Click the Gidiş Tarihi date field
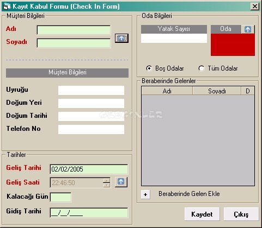The height and width of the screenshot is (228, 262). click(89, 213)
